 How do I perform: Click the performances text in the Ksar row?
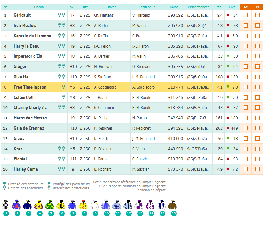198,149
